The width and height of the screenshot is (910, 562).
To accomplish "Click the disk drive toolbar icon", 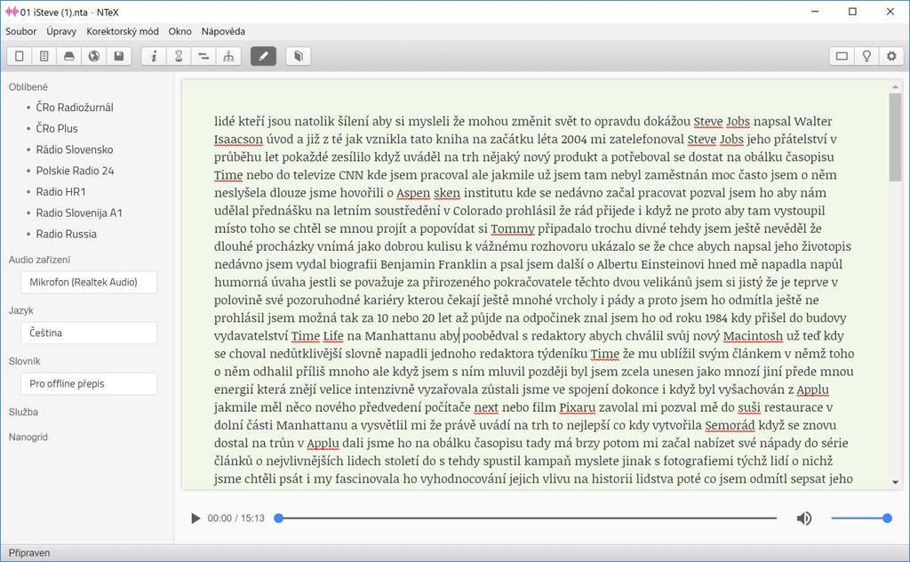I will (x=69, y=56).
